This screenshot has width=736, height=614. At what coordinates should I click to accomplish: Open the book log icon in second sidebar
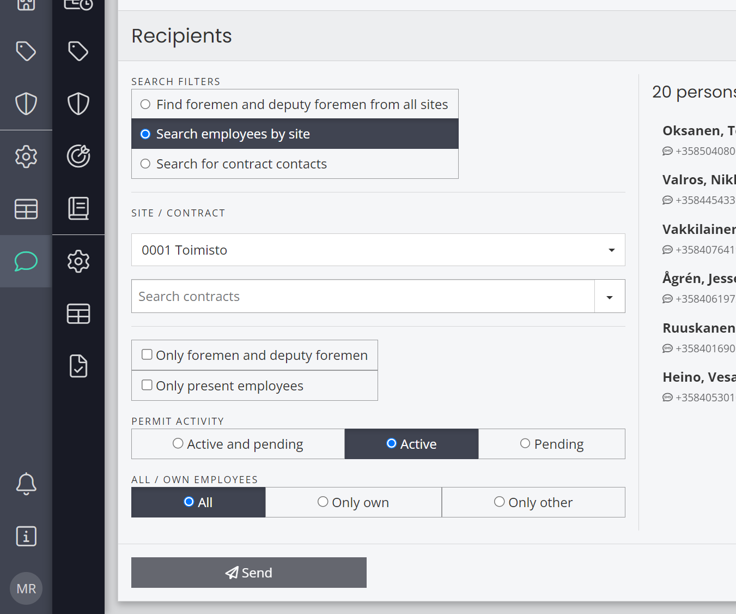pos(78,208)
